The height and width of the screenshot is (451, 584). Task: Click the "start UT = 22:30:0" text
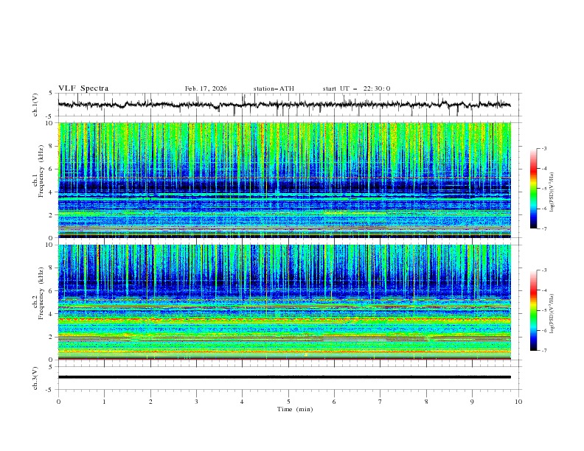(356, 88)
